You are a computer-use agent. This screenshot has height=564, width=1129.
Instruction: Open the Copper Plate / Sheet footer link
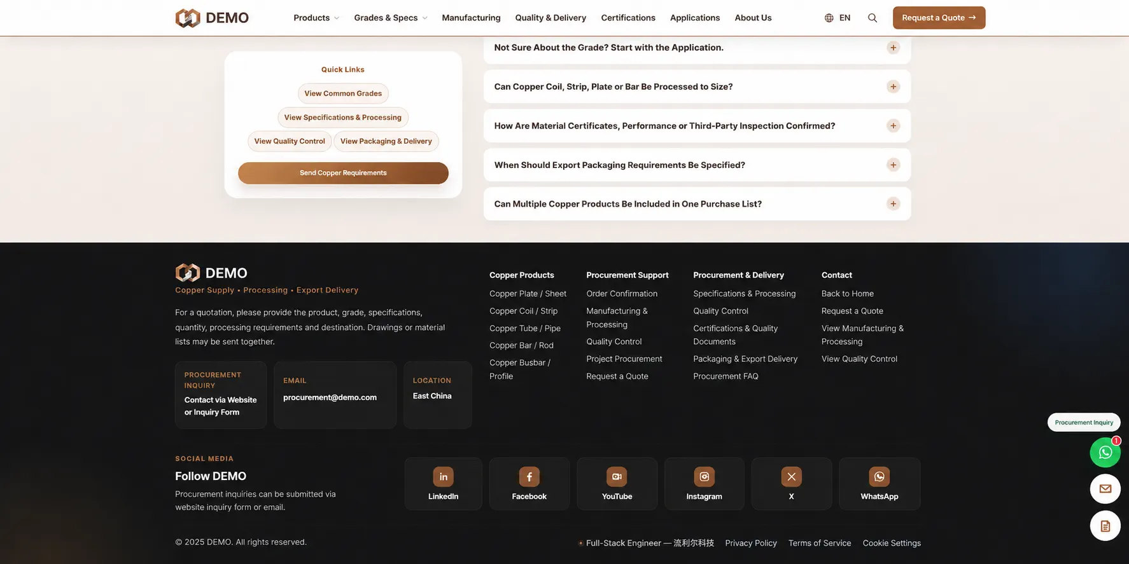(528, 294)
